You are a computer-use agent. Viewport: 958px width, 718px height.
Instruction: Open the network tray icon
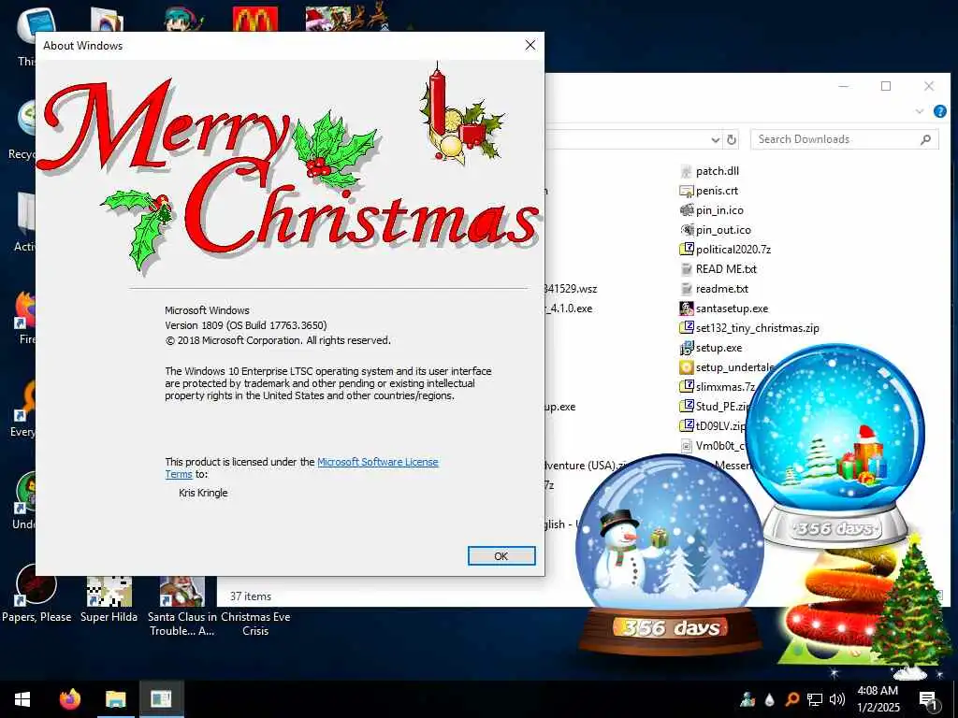pyautogui.click(x=815, y=699)
